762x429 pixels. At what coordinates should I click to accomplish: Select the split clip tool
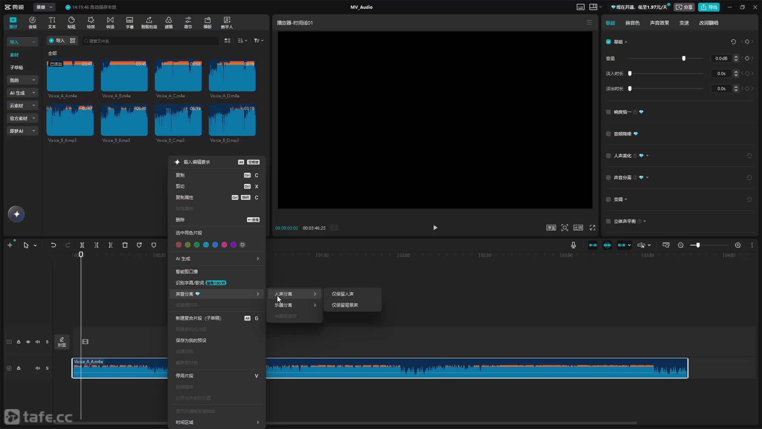pyautogui.click(x=82, y=245)
